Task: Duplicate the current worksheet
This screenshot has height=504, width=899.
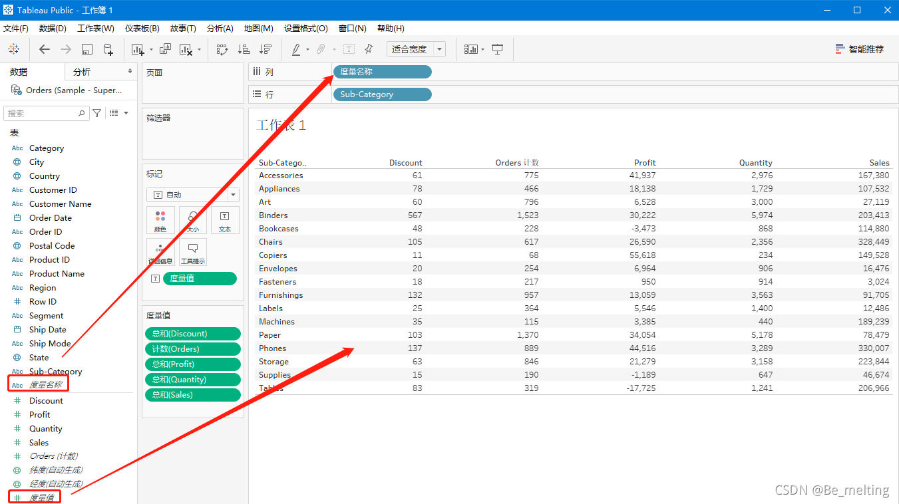Action: point(165,49)
